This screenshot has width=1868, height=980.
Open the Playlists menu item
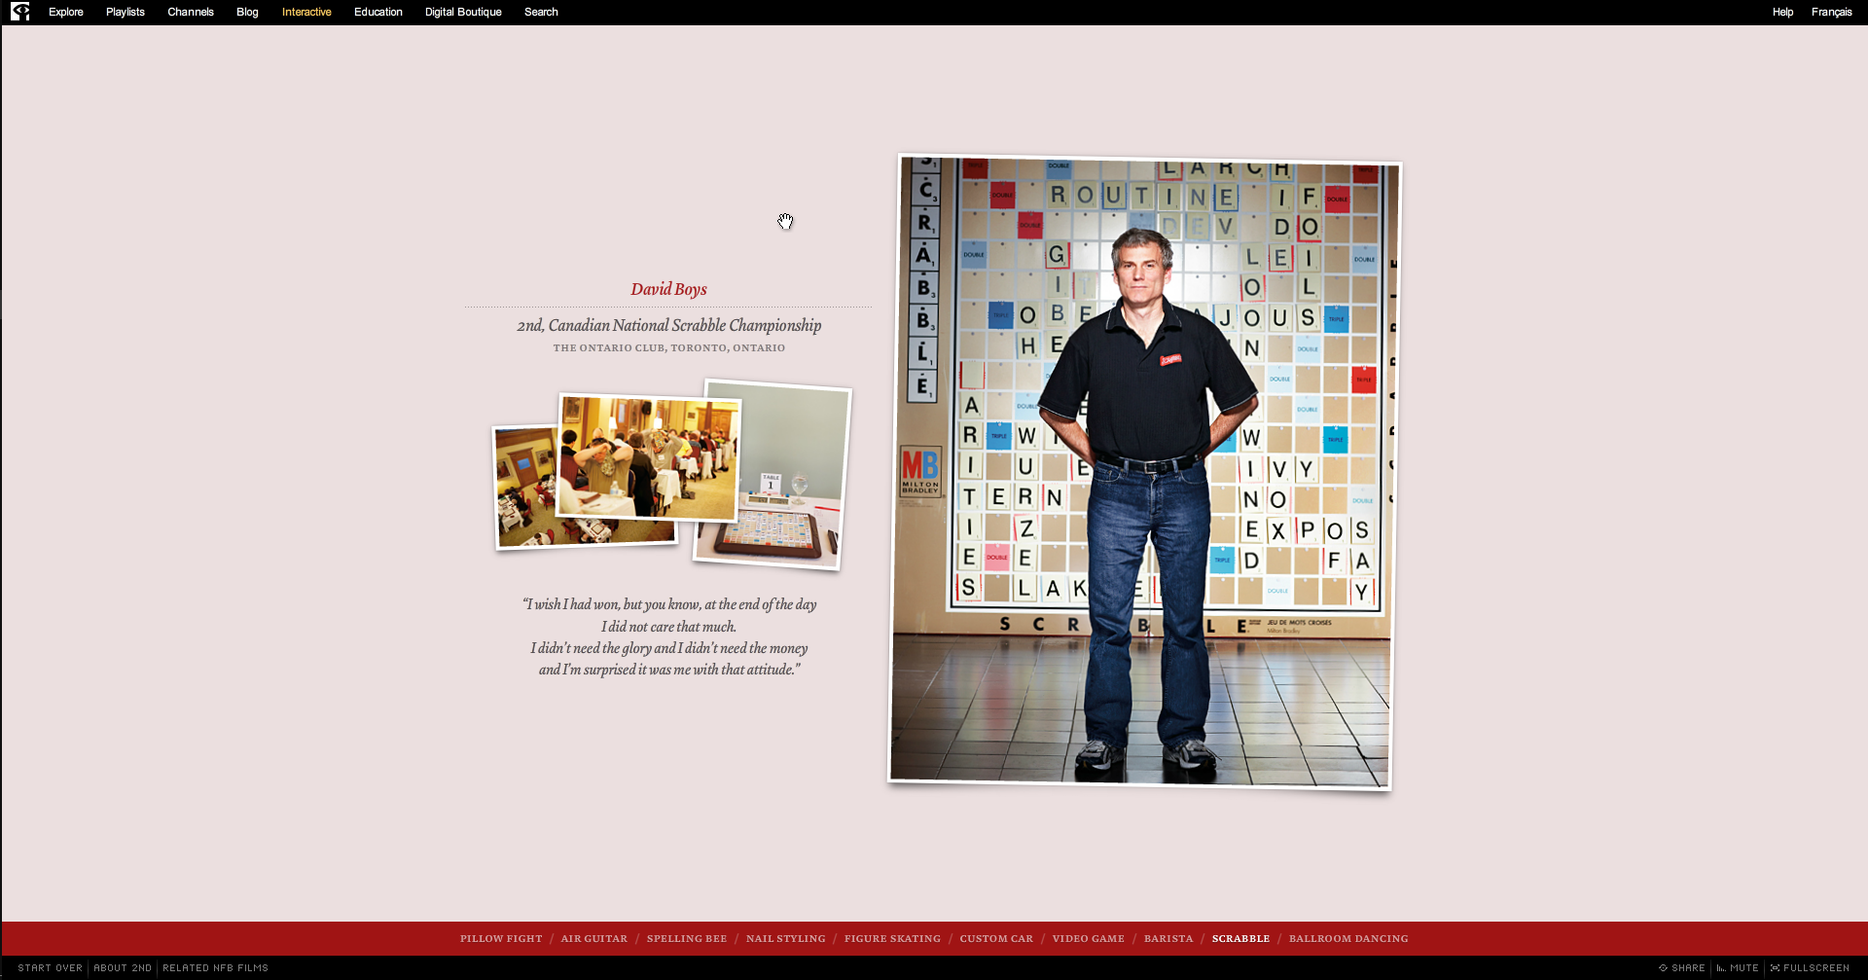click(126, 12)
